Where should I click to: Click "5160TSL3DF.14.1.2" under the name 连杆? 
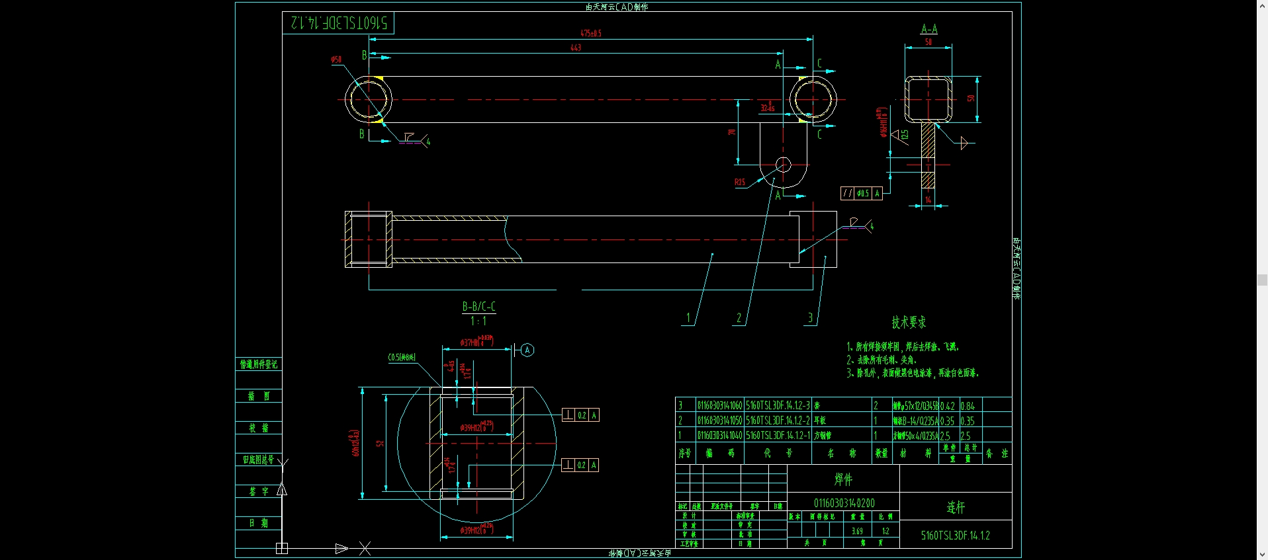(x=956, y=536)
